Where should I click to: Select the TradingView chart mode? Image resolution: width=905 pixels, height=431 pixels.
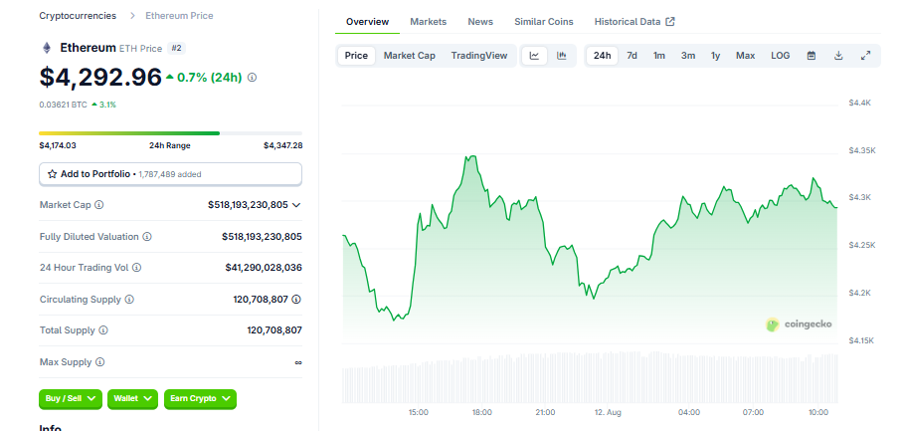coord(479,56)
